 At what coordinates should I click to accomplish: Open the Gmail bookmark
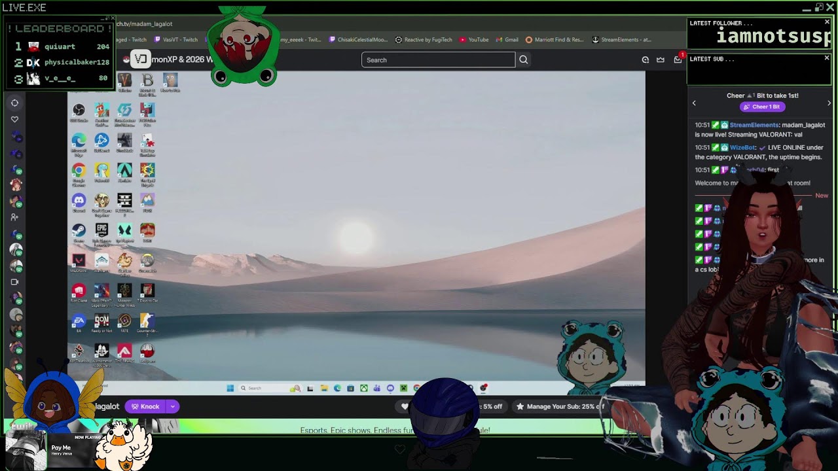tap(507, 39)
